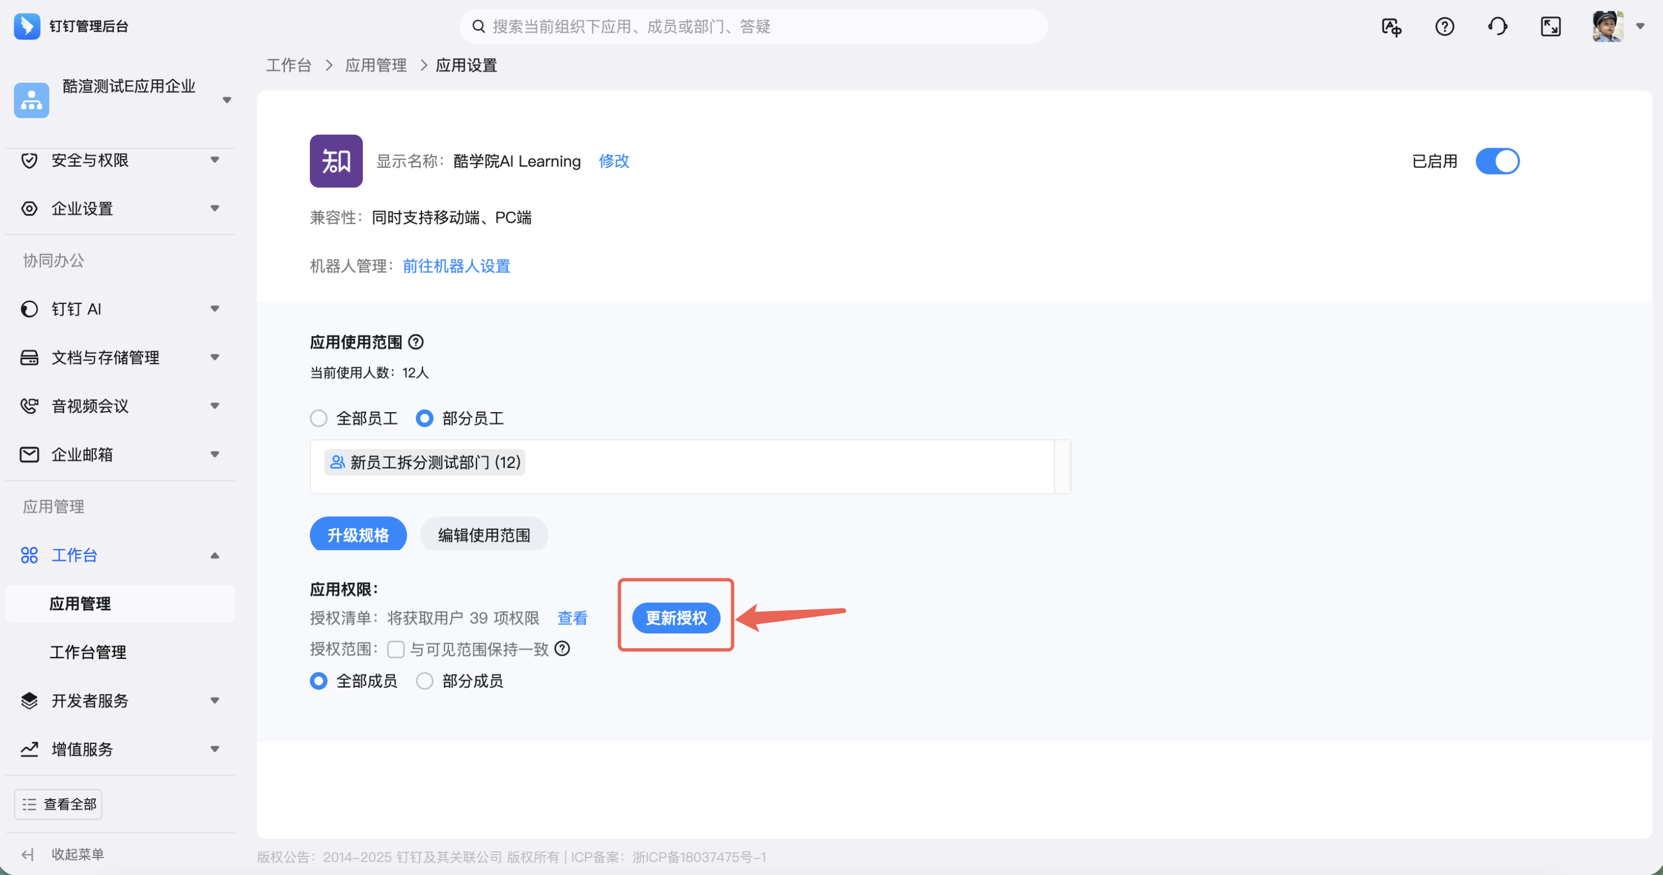Image resolution: width=1663 pixels, height=875 pixels.
Task: Go to 应用管理 breadcrumb
Action: pos(375,65)
